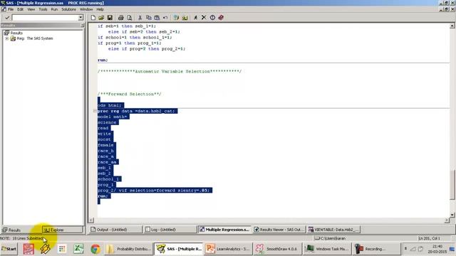Expand the Reg: The SAS System node
This screenshot has height=256, width=456.
point(6,38)
